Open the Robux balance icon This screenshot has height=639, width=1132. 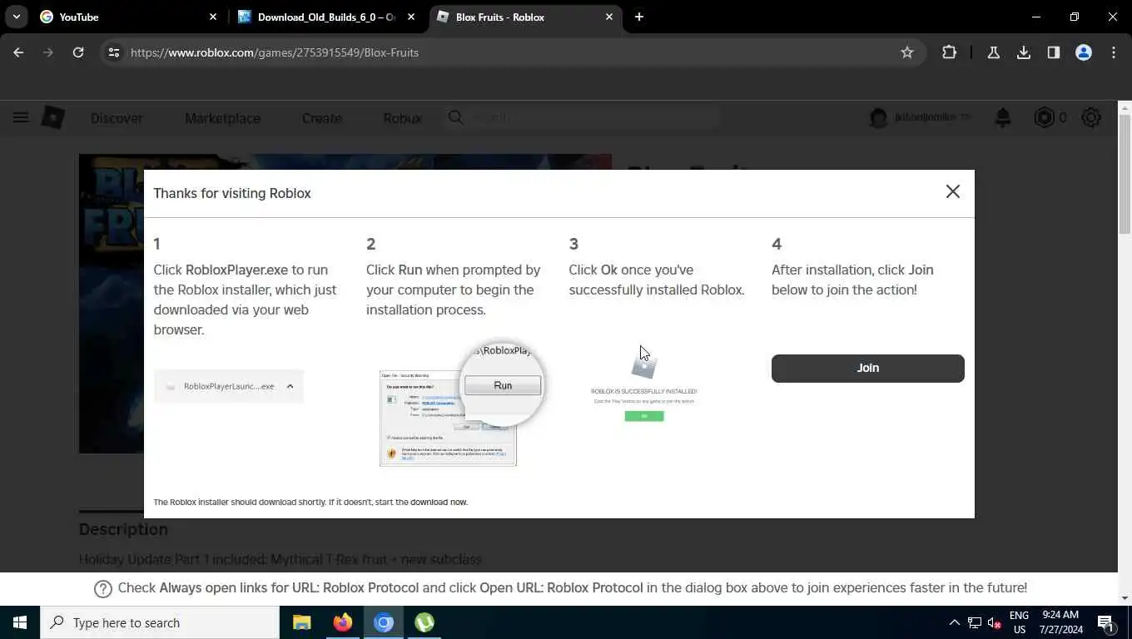point(1044,118)
